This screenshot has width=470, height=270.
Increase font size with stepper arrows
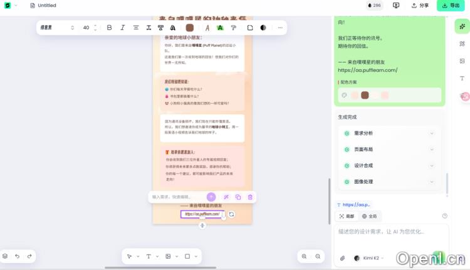click(95, 26)
